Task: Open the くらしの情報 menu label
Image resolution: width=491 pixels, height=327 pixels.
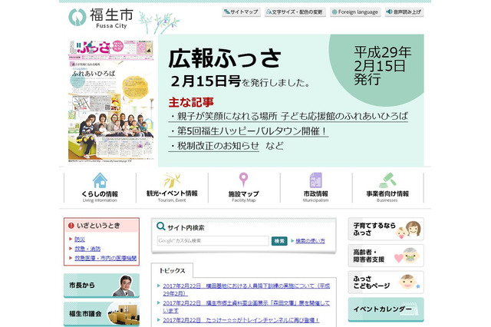Action: point(100,194)
